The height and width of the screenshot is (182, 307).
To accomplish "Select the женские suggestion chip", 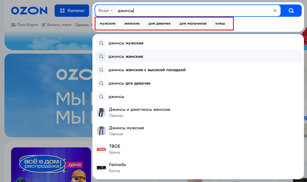I will tap(132, 23).
